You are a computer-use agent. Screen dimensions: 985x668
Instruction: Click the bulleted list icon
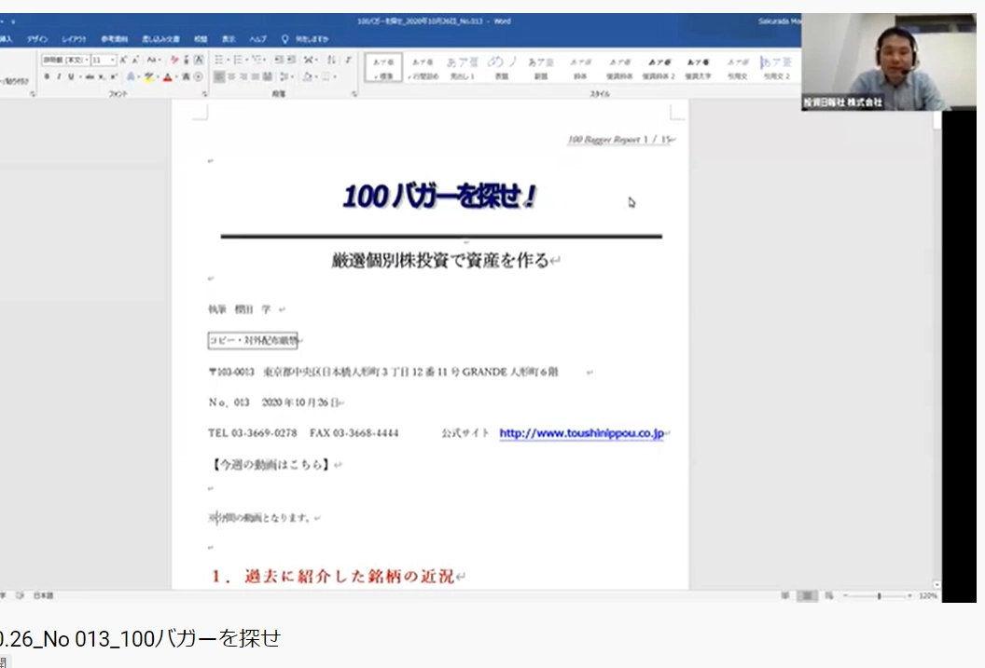pyautogui.click(x=219, y=60)
